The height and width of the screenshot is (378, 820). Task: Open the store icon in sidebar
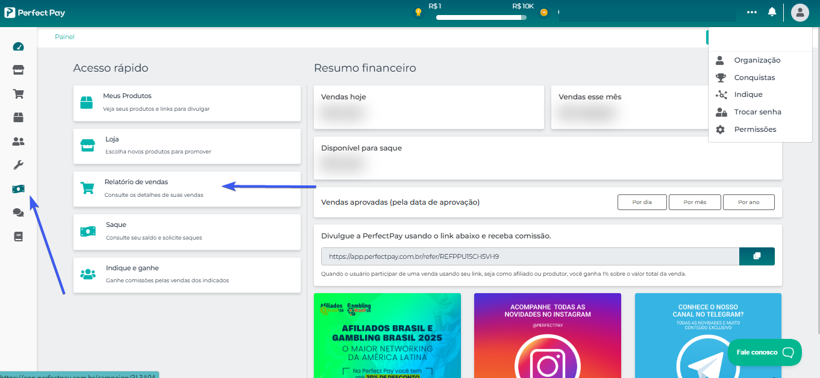[x=18, y=70]
